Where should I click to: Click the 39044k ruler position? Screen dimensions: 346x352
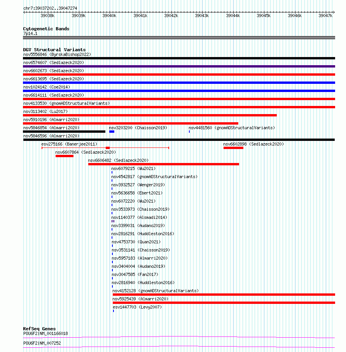(x=233, y=16)
